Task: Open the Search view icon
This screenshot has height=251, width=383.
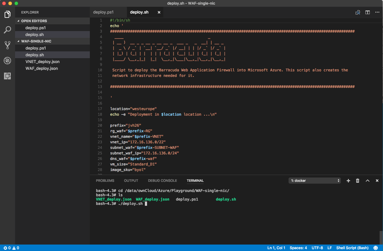Action: pos(7,30)
